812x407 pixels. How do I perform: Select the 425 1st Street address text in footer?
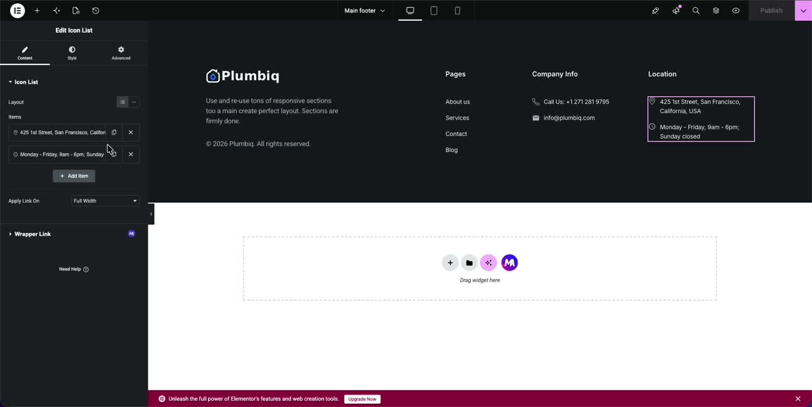(700, 106)
